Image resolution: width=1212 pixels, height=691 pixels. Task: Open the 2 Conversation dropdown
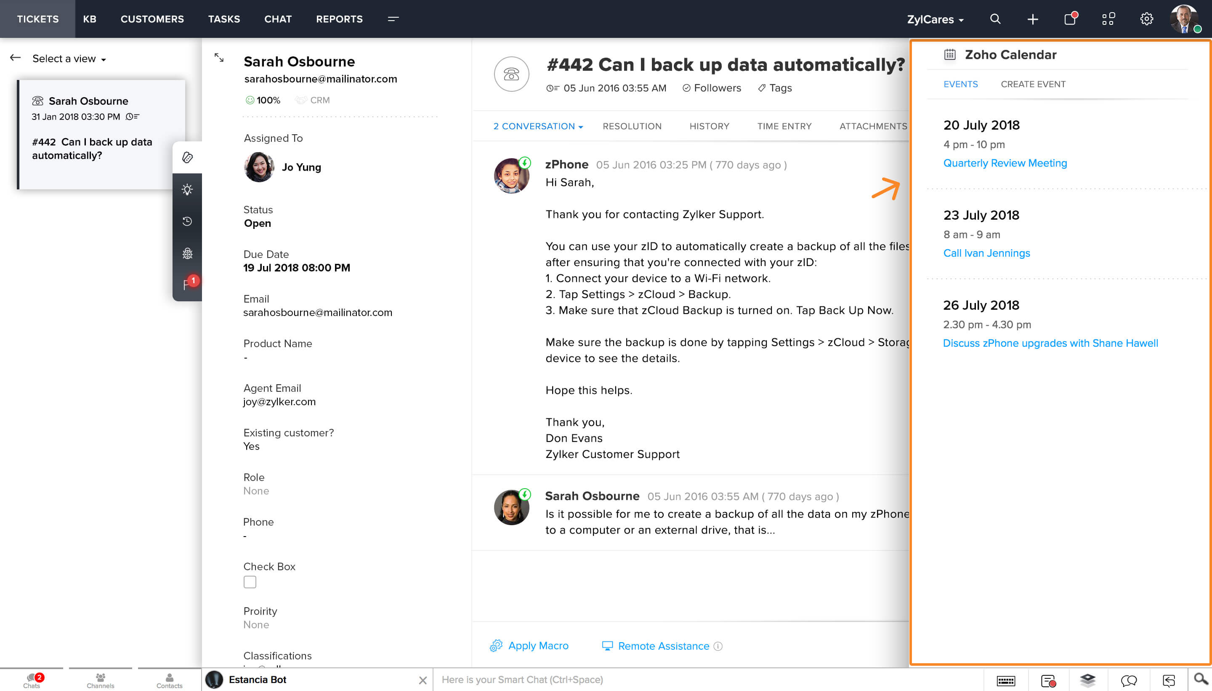(x=538, y=126)
